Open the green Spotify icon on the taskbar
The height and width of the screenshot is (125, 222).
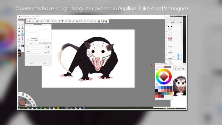point(41,108)
